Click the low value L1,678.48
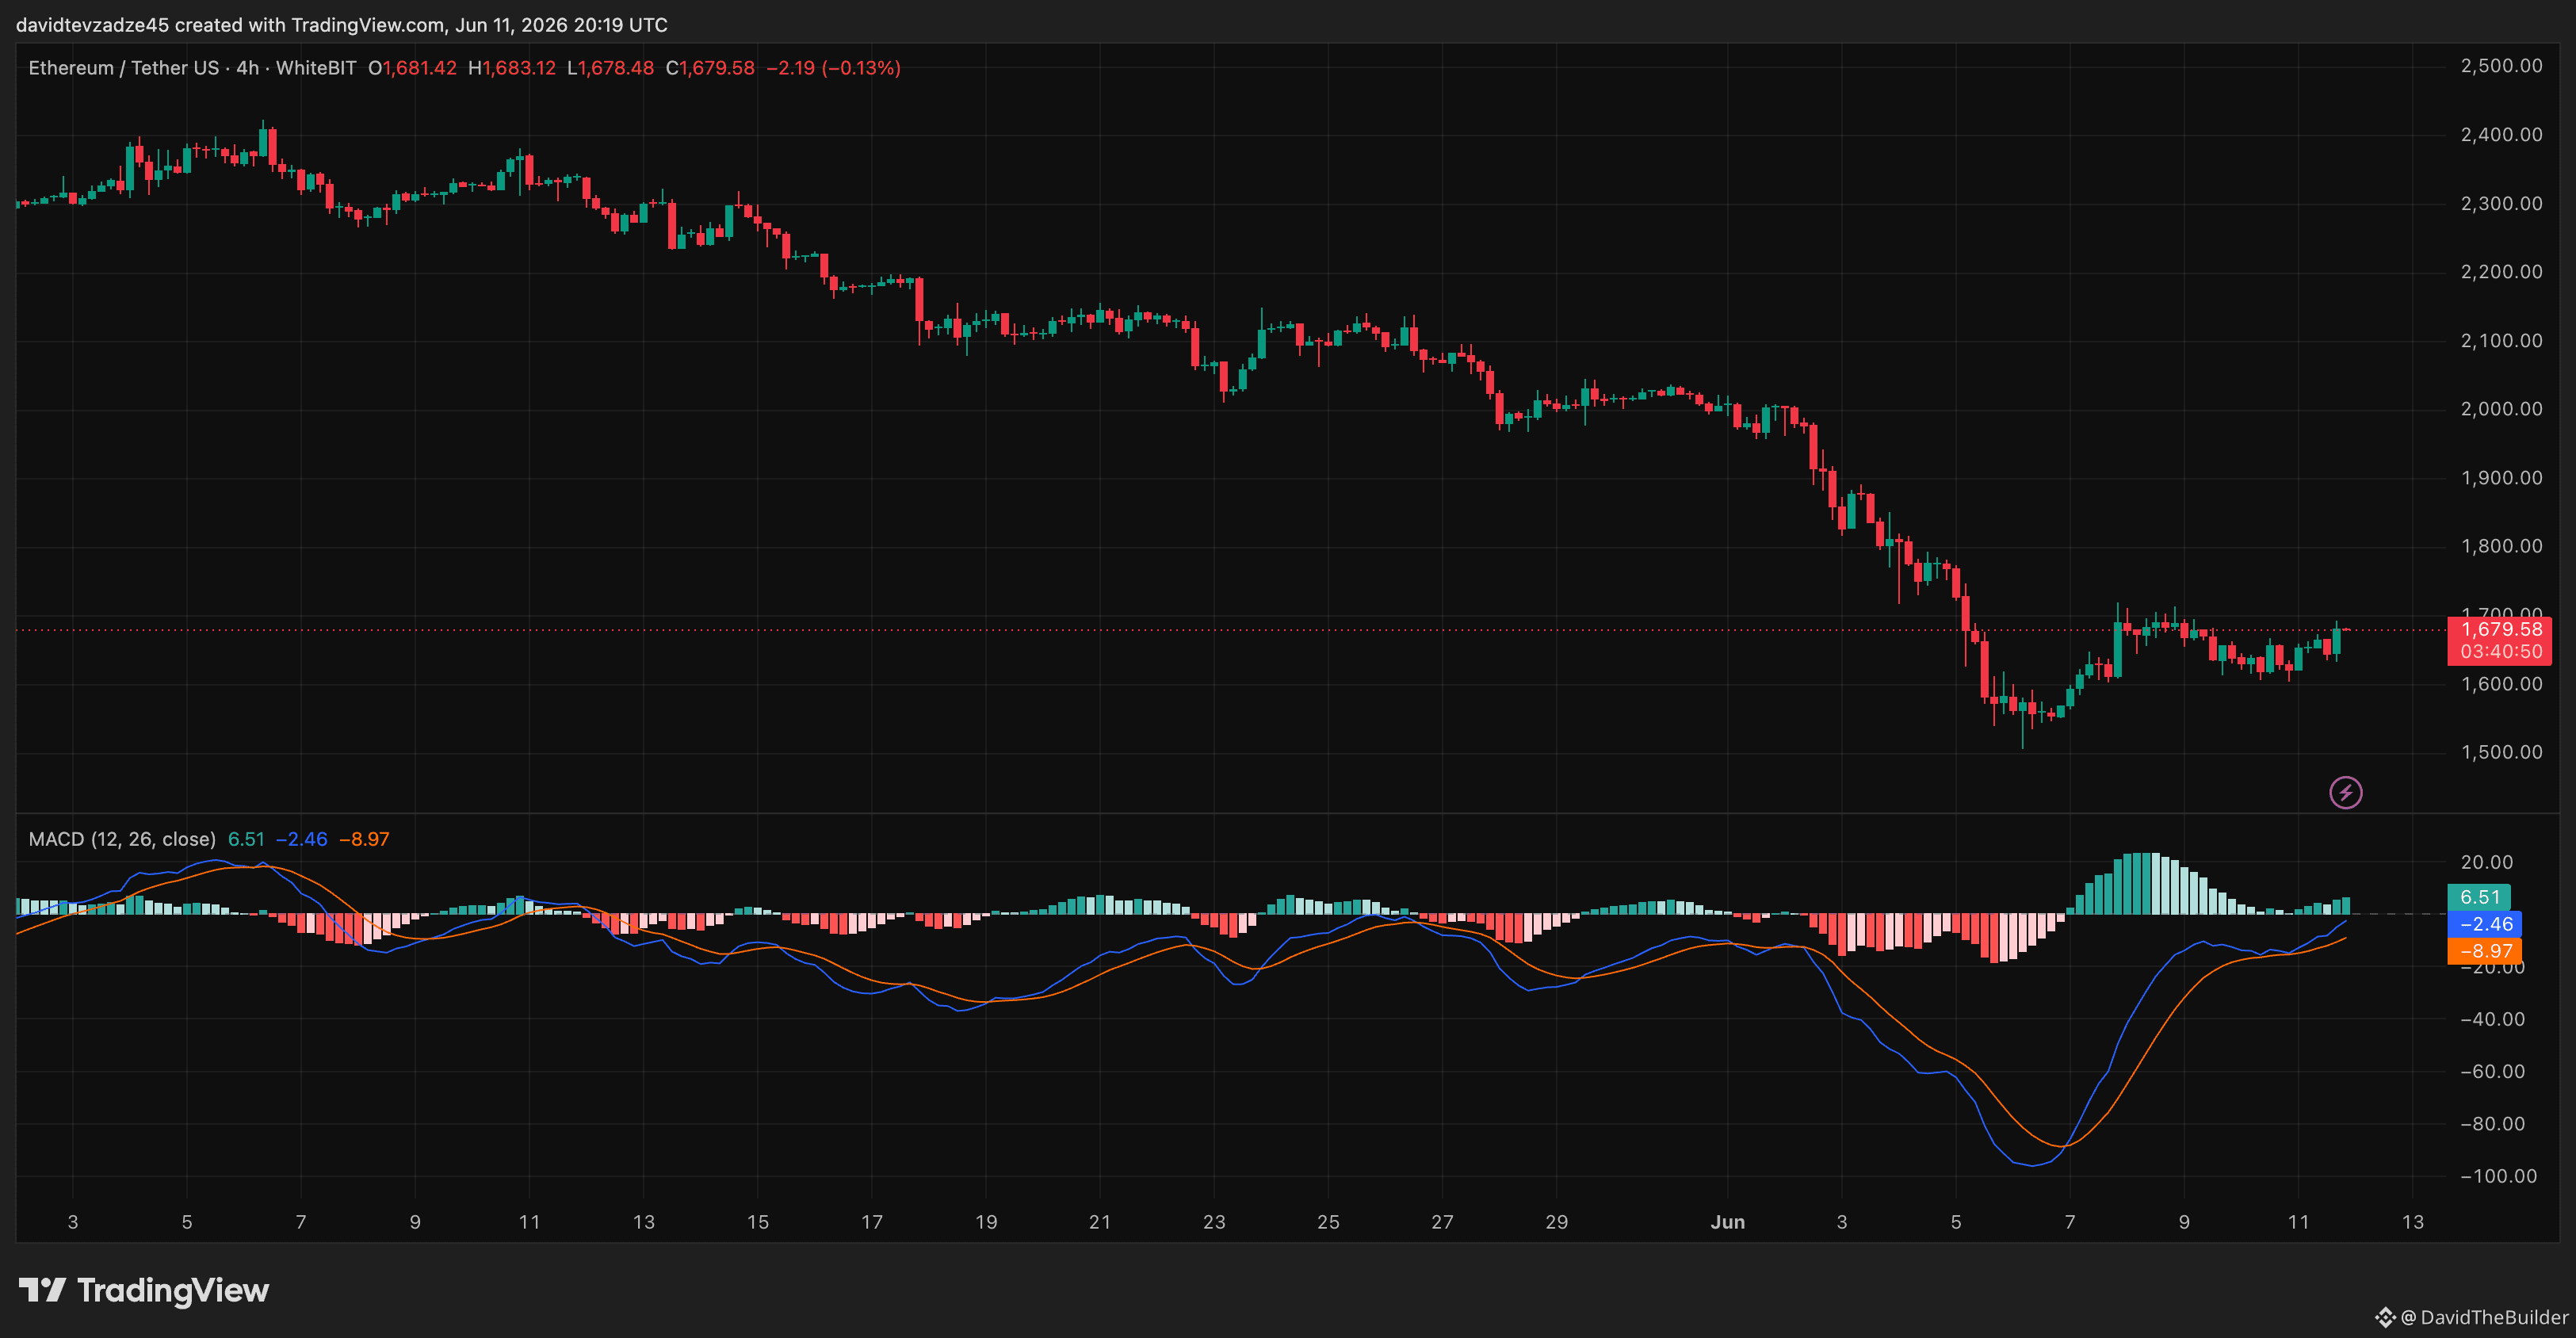 (x=610, y=68)
